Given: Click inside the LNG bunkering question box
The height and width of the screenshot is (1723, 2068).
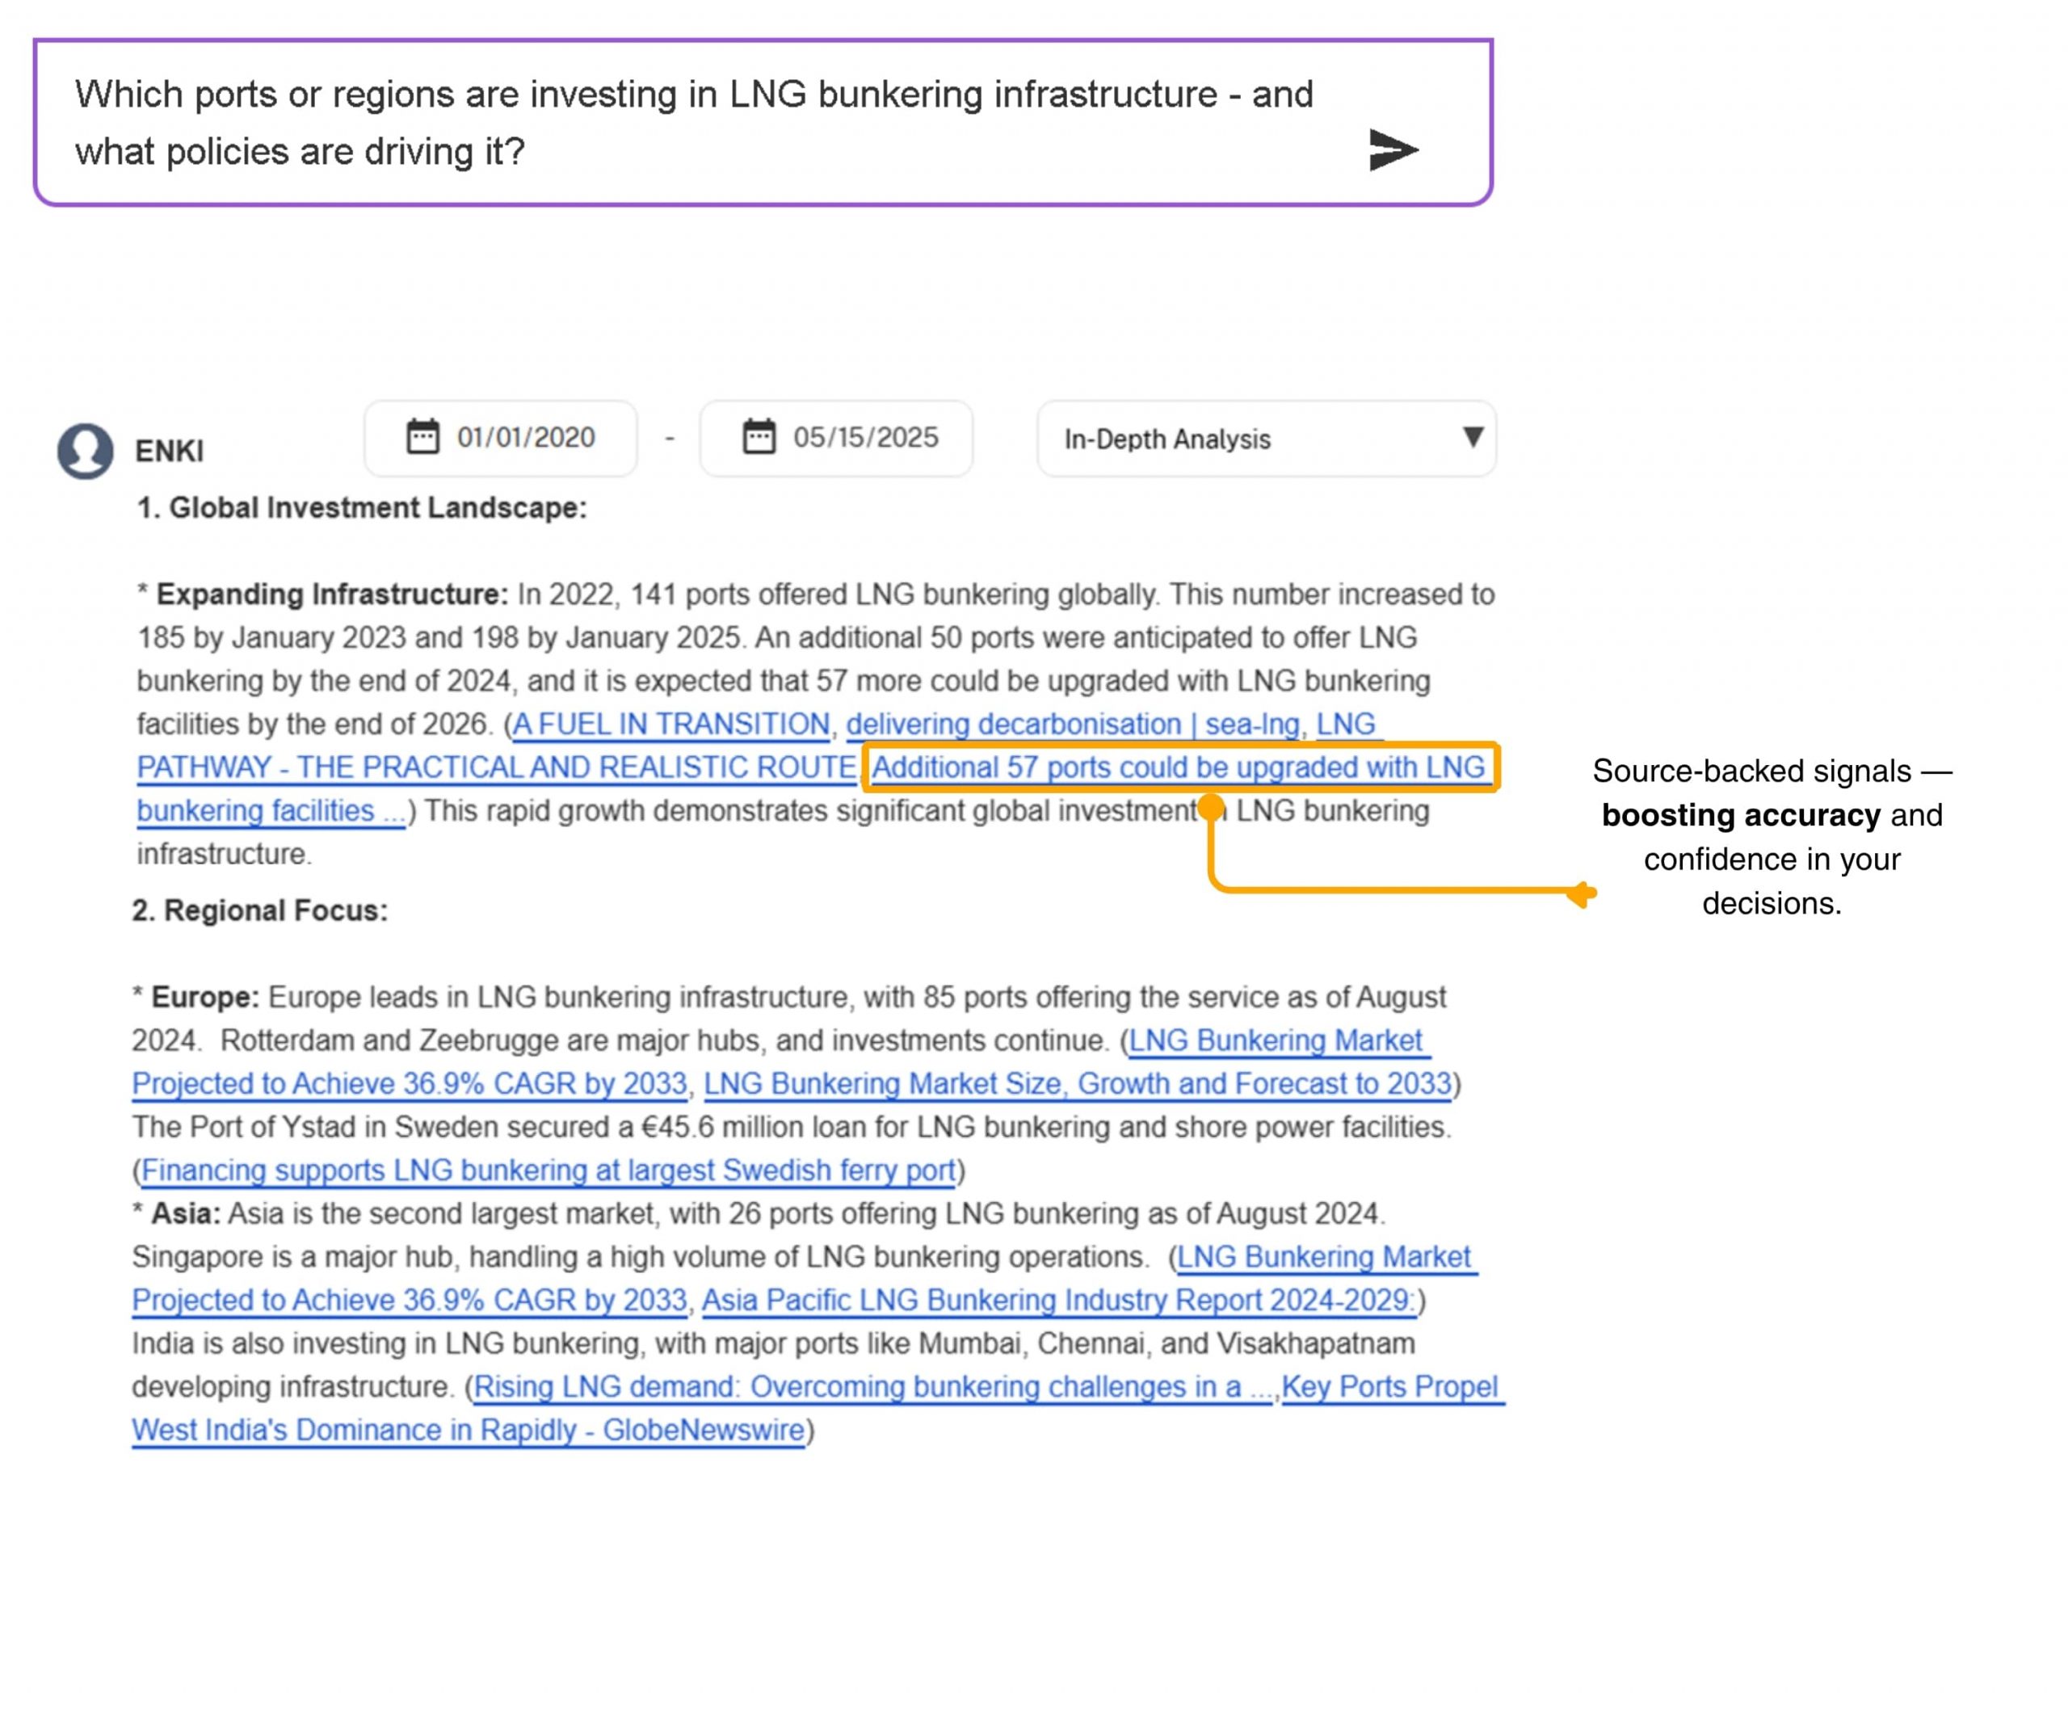Looking at the screenshot, I should click(x=689, y=122).
